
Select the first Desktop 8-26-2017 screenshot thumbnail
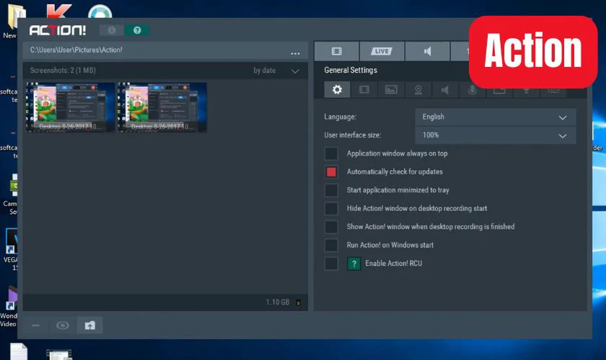(x=71, y=107)
